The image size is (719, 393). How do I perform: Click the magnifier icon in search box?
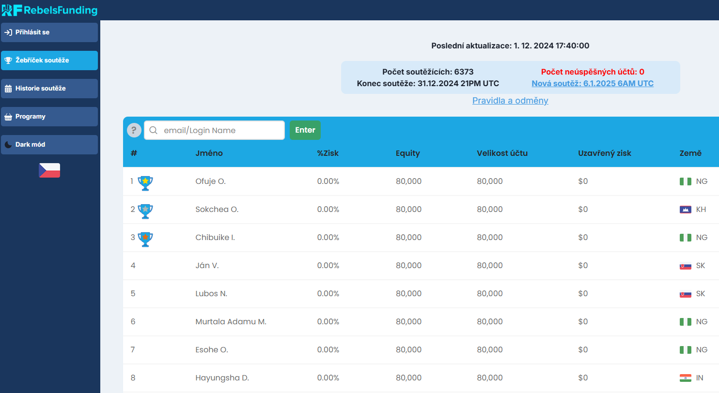[154, 130]
